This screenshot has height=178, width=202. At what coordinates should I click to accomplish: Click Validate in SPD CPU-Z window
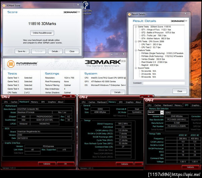tap(190, 167)
